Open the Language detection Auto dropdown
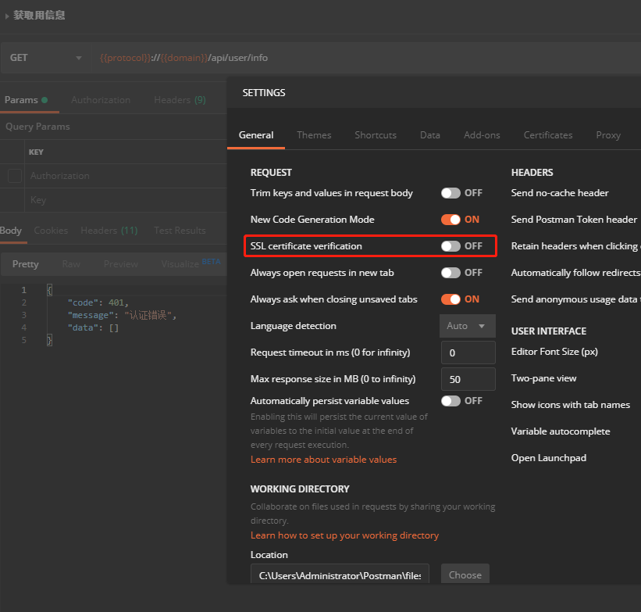Viewport: 641px width, 612px height. [x=467, y=326]
